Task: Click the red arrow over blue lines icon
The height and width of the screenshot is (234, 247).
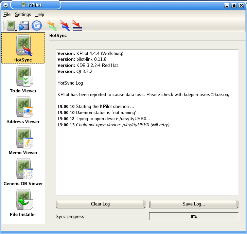Action: coord(77,25)
